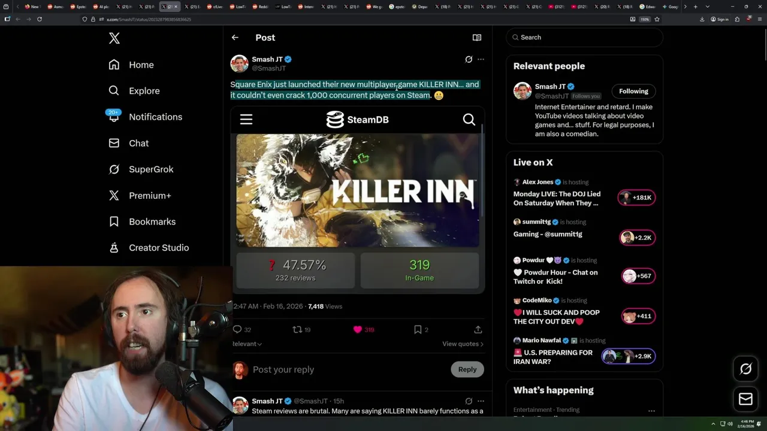Click the 150% zoom level indicator
Image resolution: width=767 pixels, height=431 pixels.
[644, 19]
